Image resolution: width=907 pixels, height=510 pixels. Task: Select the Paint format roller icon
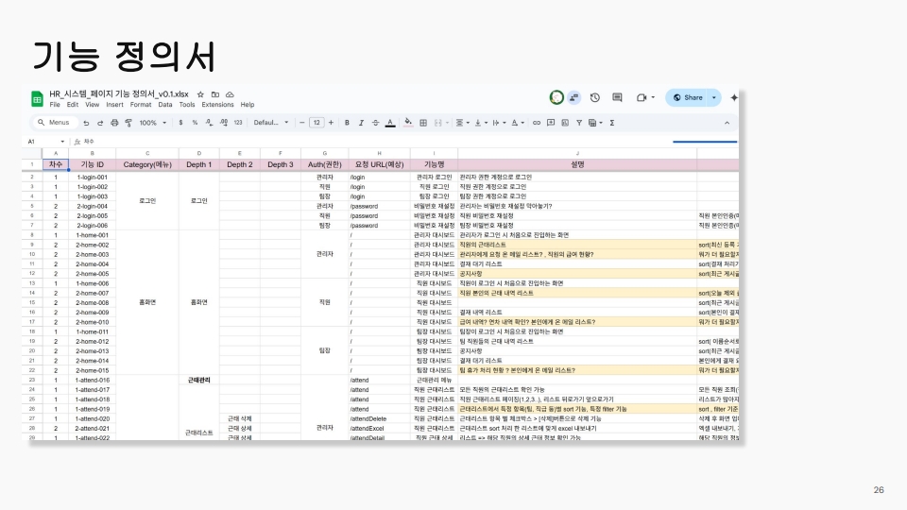(128, 123)
